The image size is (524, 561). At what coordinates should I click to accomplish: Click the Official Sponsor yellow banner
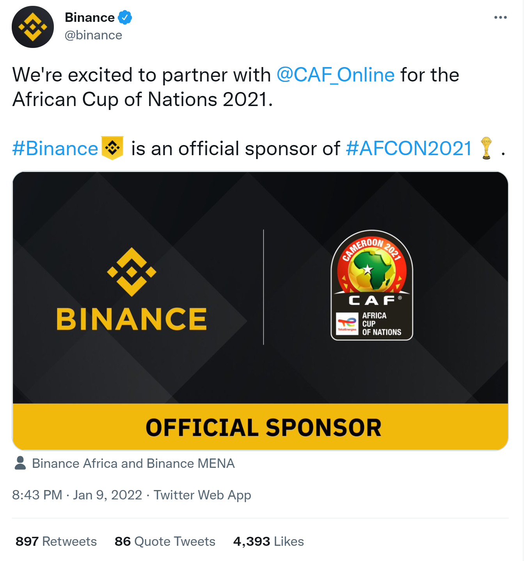260,427
